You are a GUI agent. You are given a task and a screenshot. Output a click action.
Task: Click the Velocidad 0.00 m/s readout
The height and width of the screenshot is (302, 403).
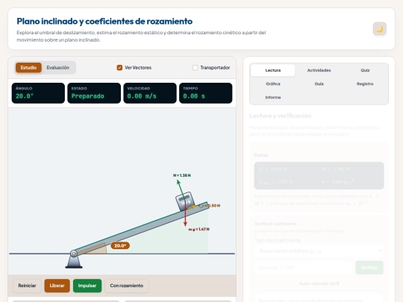pyautogui.click(x=150, y=93)
